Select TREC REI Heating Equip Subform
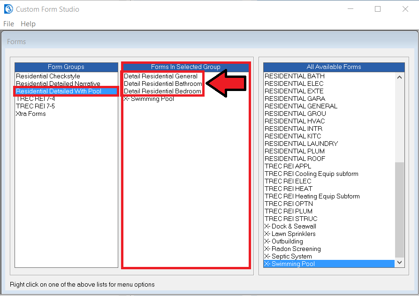The image size is (419, 296). [x=329, y=196]
